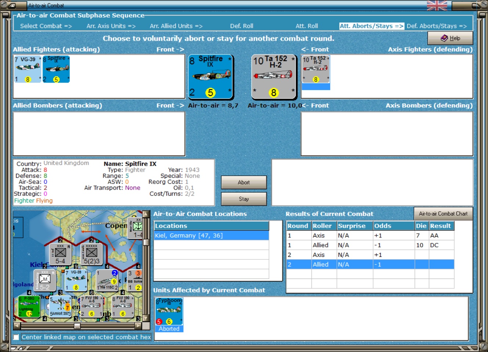
Task: Select the VG-39 counter in Allied Fighters list
Action: pyautogui.click(x=28, y=69)
